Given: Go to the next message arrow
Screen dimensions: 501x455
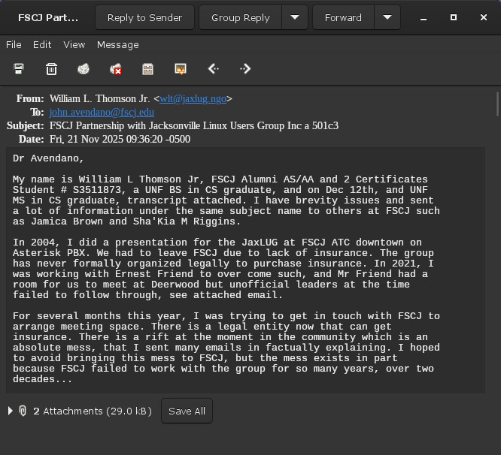Looking at the screenshot, I should point(245,68).
